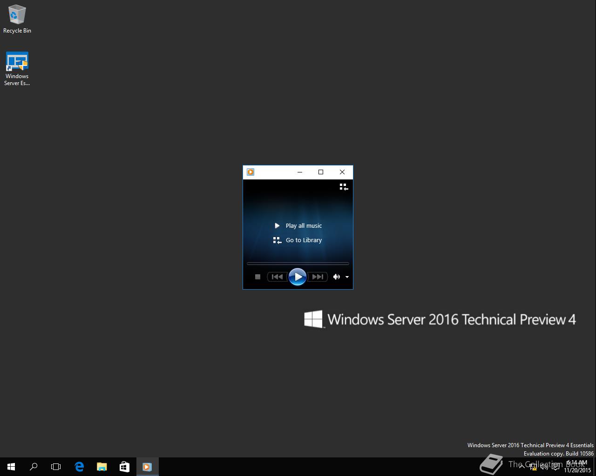Click the large round Play button
Image resolution: width=596 pixels, height=476 pixels.
298,277
